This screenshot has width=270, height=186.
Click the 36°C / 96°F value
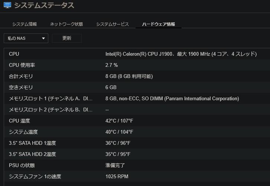pos(118,143)
